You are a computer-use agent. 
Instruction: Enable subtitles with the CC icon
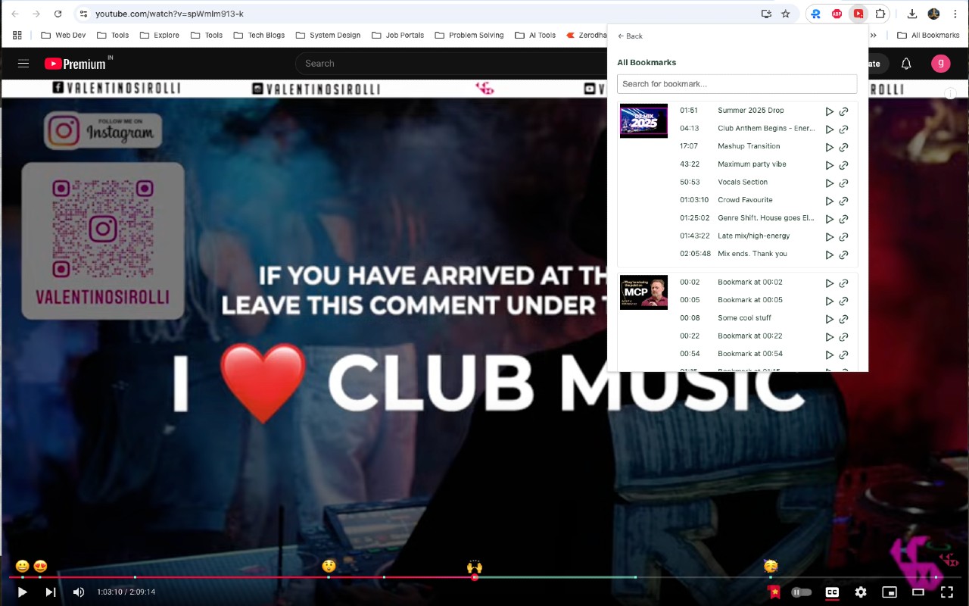point(832,592)
